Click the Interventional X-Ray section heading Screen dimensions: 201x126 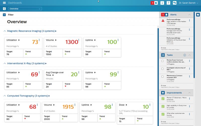pyautogui.click(x=26, y=64)
